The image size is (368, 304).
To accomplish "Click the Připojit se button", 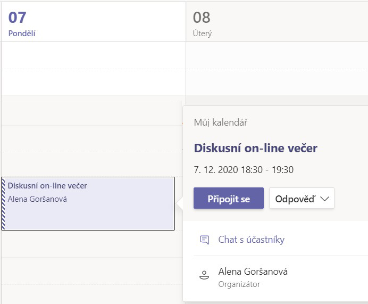I will [229, 198].
